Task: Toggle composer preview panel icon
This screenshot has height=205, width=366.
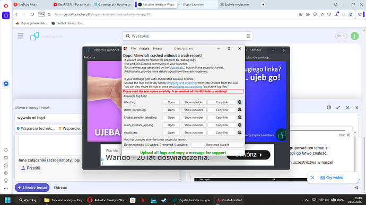Action: [x=329, y=108]
